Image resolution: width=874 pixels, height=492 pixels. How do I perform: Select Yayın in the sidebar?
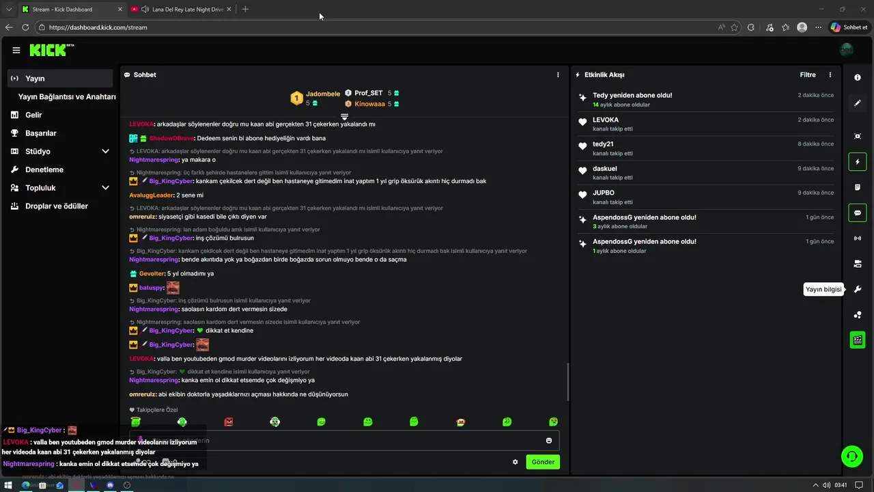coord(60,79)
